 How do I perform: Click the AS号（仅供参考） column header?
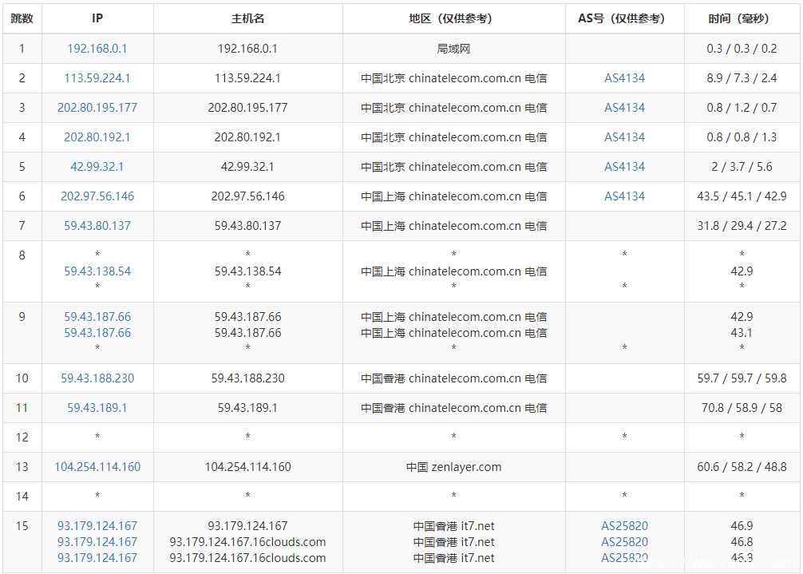(624, 18)
